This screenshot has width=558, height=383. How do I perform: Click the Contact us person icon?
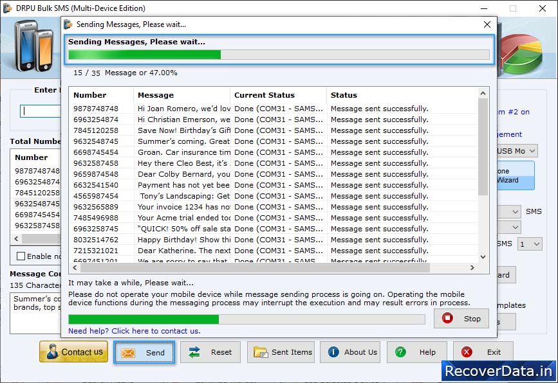[52, 352]
